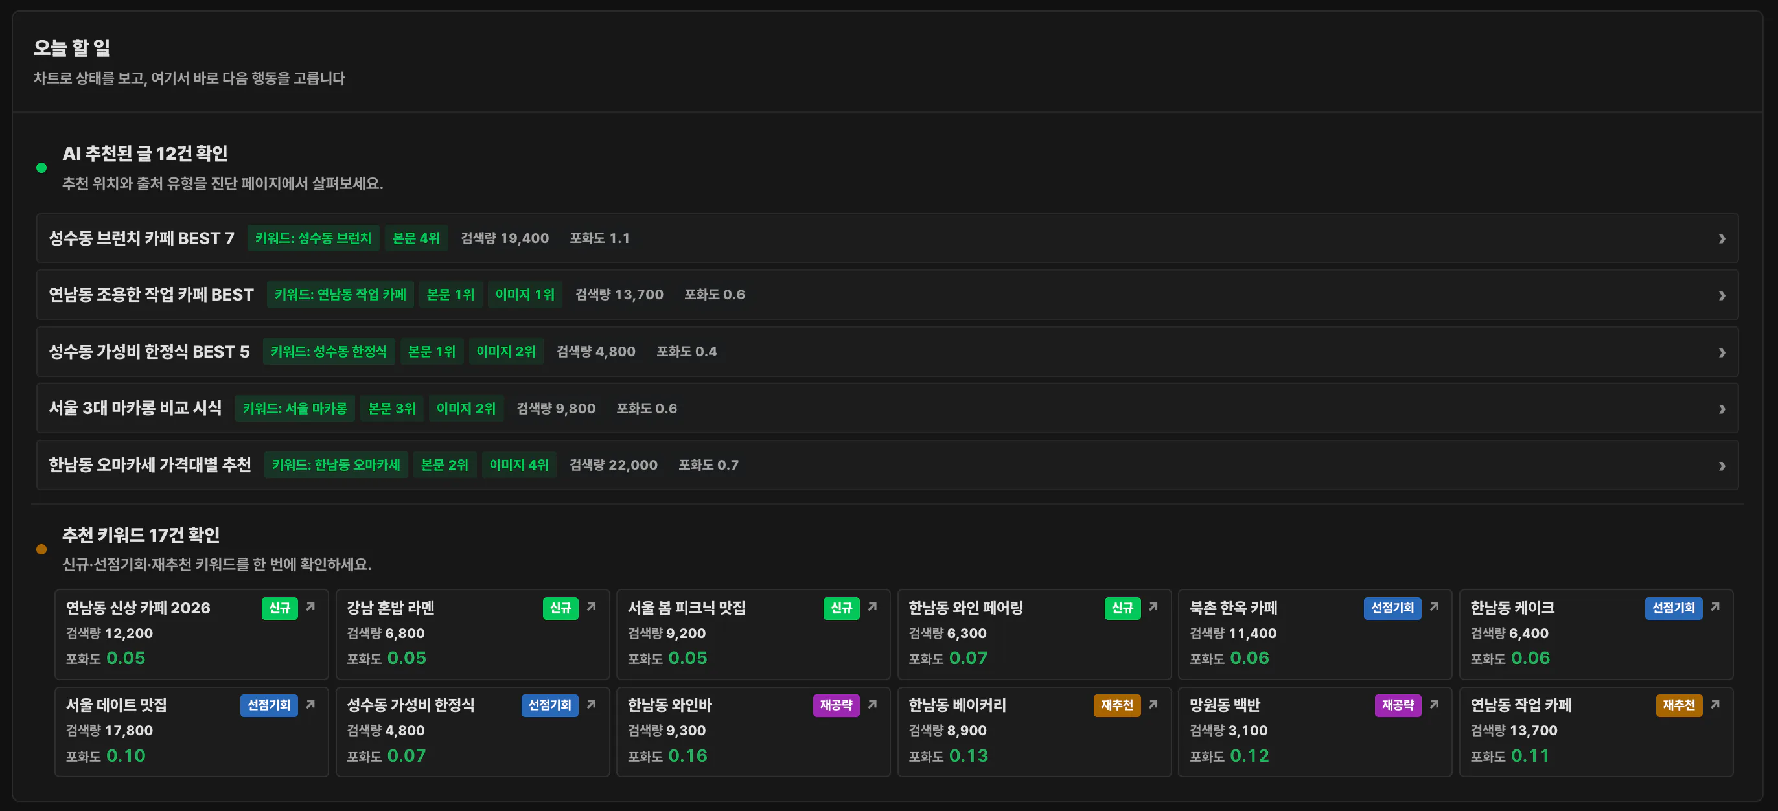This screenshot has height=811, width=1778.
Task: Click the 키워드: 성수동 한정식 tag
Action: [329, 351]
